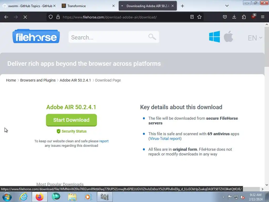Bookmark this page with star icon
The image size is (269, 202).
pyautogui.click(x=199, y=17)
